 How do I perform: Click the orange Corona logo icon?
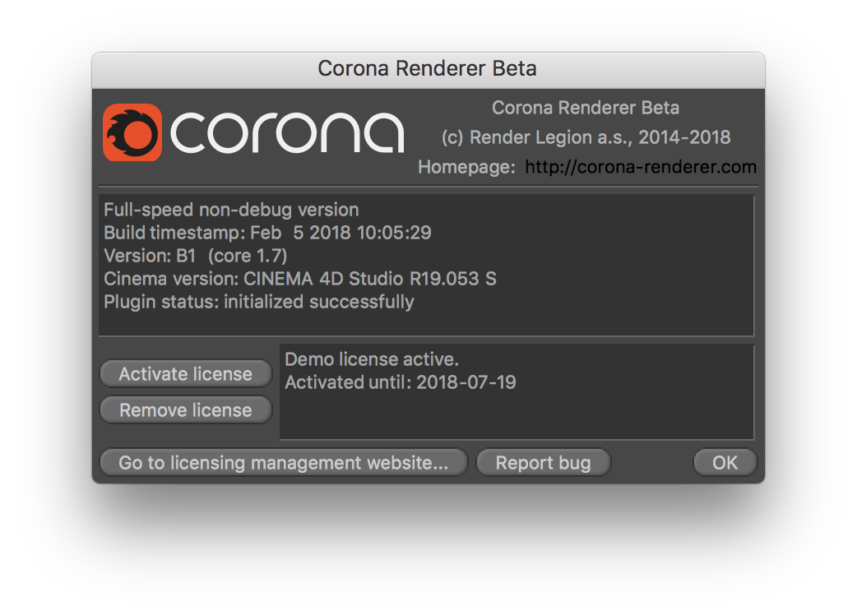[132, 132]
